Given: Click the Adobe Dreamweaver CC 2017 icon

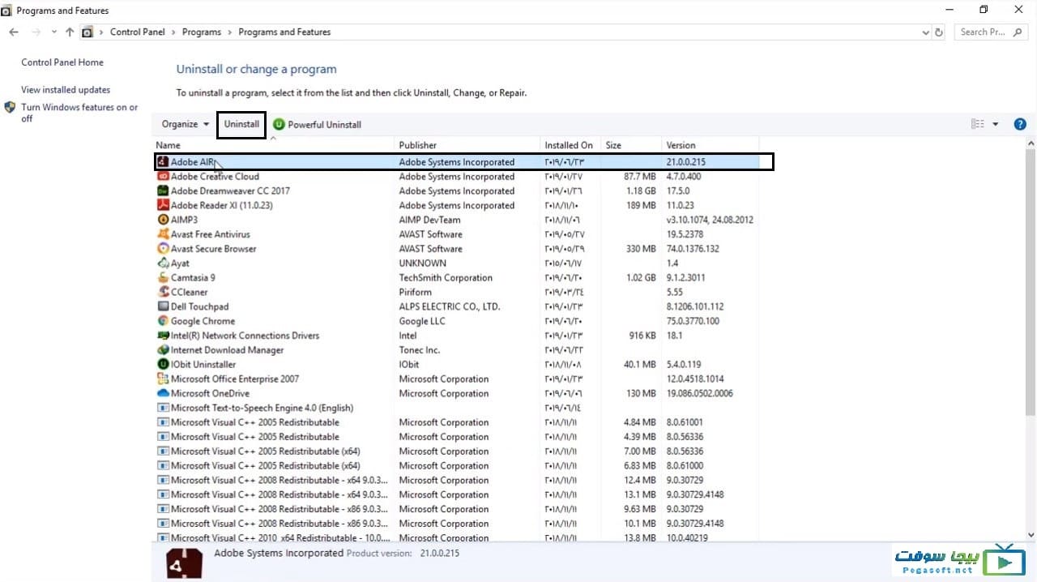Looking at the screenshot, I should point(163,191).
